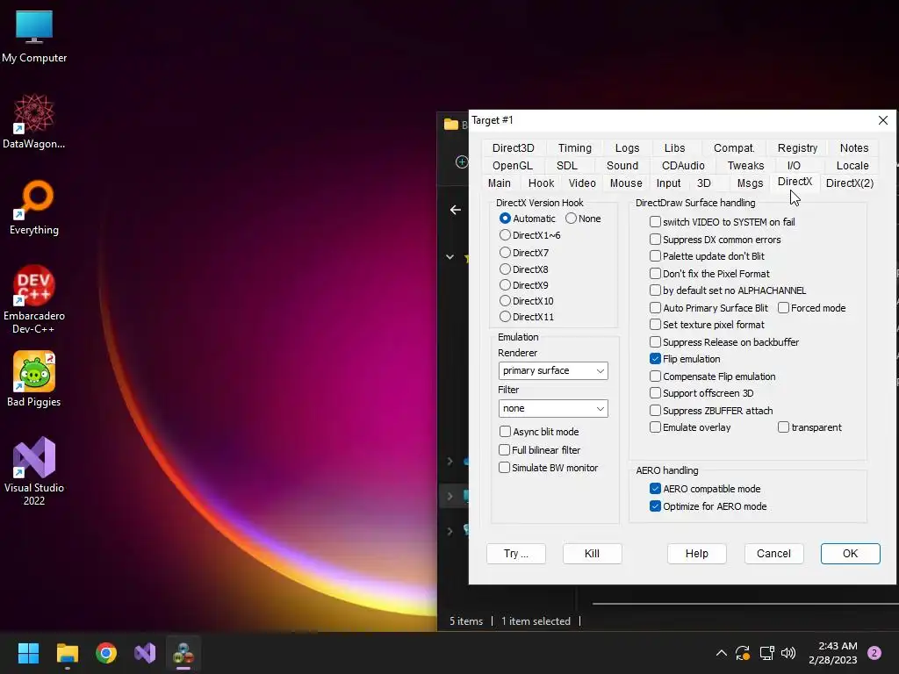The height and width of the screenshot is (674, 899).
Task: Open network status tray icon
Action: 766,653
